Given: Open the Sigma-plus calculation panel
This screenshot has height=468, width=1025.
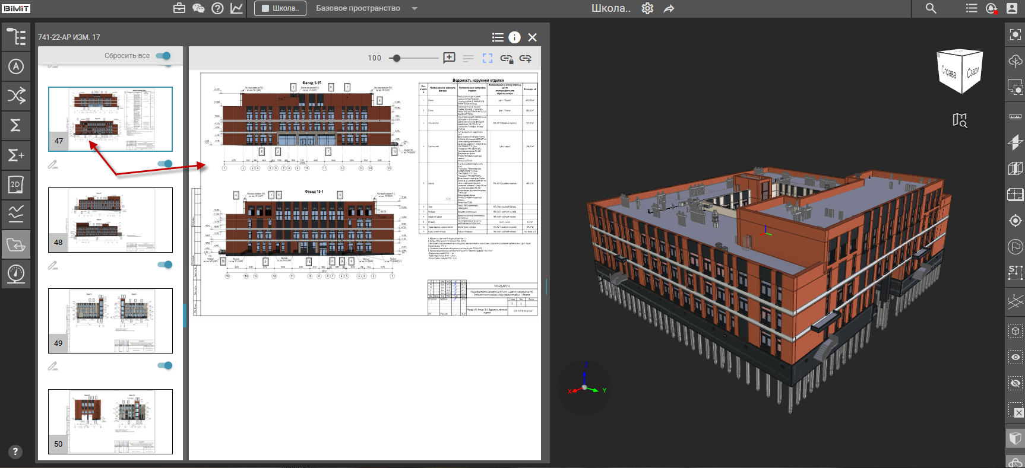Looking at the screenshot, I should coord(16,155).
